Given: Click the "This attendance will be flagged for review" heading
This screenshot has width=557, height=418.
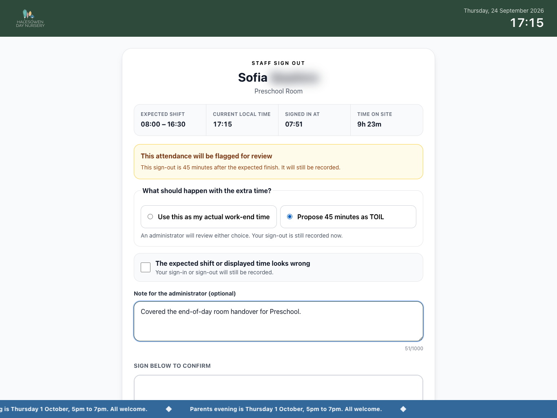Looking at the screenshot, I should (x=206, y=156).
